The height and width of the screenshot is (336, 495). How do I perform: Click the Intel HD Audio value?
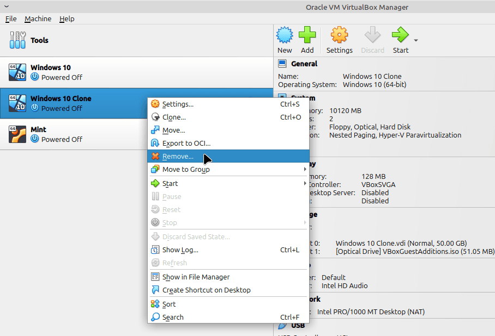tap(345, 285)
